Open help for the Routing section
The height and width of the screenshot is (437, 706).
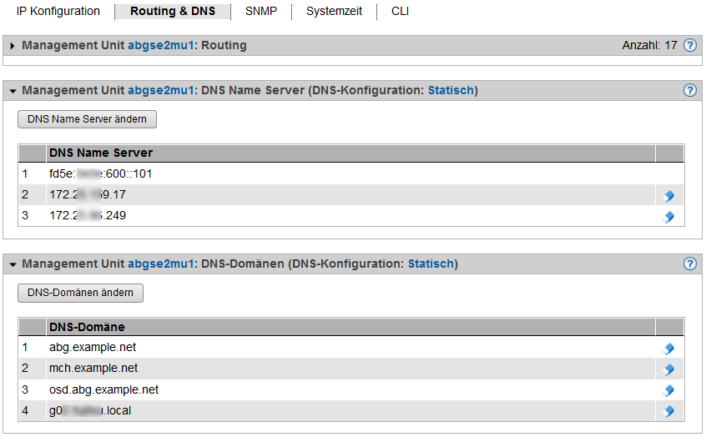click(x=690, y=46)
